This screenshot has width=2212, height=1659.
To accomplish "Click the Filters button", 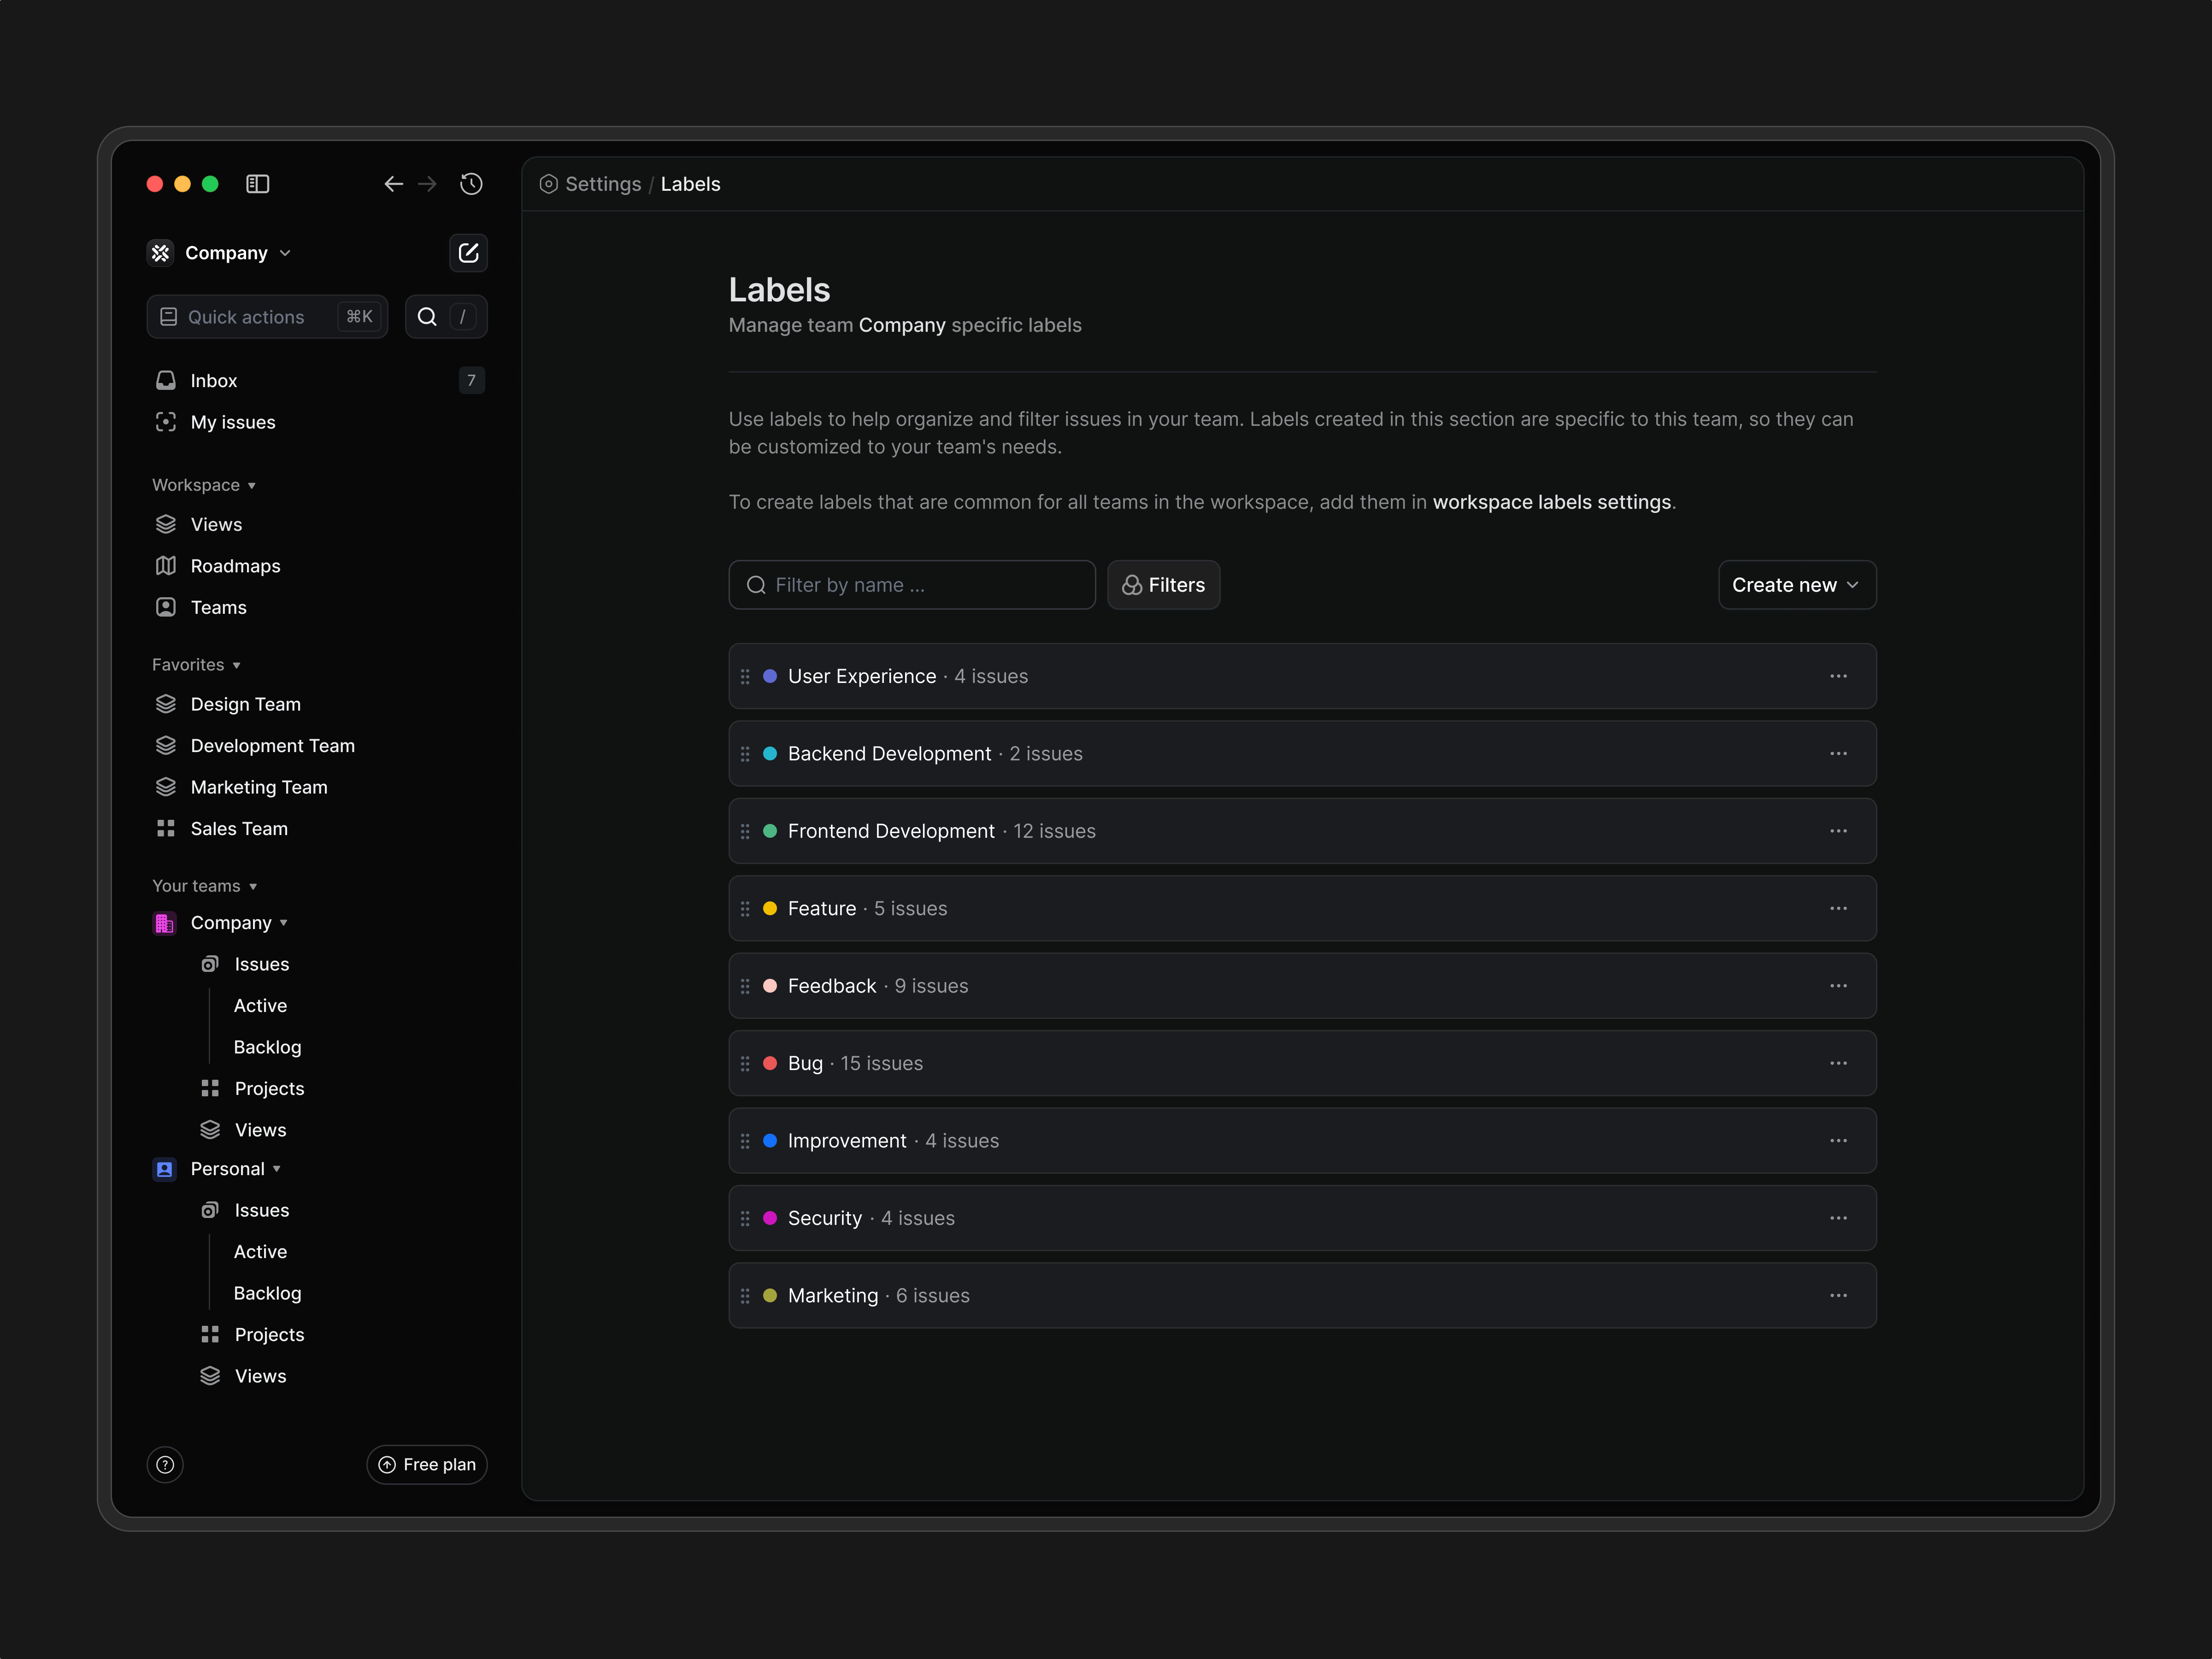I will tap(1163, 585).
